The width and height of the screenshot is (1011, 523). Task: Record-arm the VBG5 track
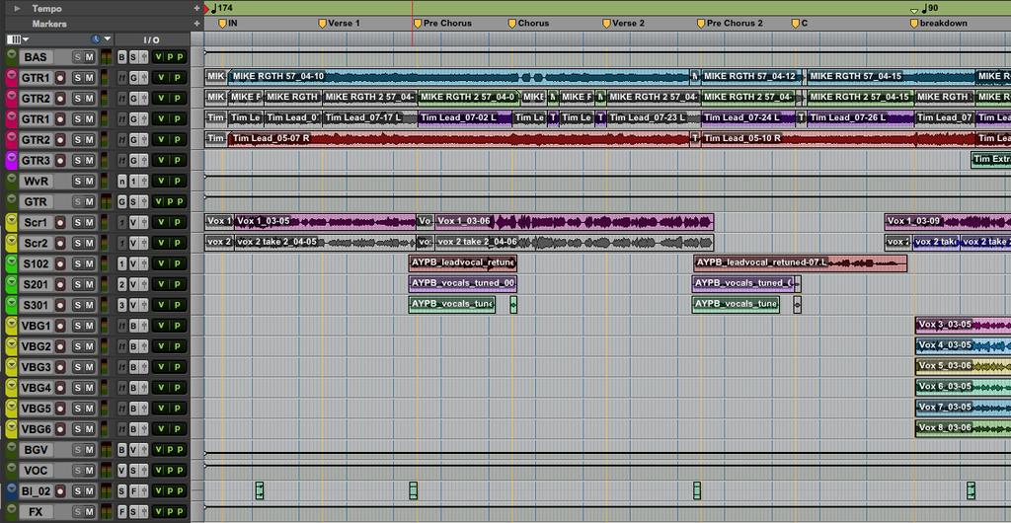[x=60, y=409]
